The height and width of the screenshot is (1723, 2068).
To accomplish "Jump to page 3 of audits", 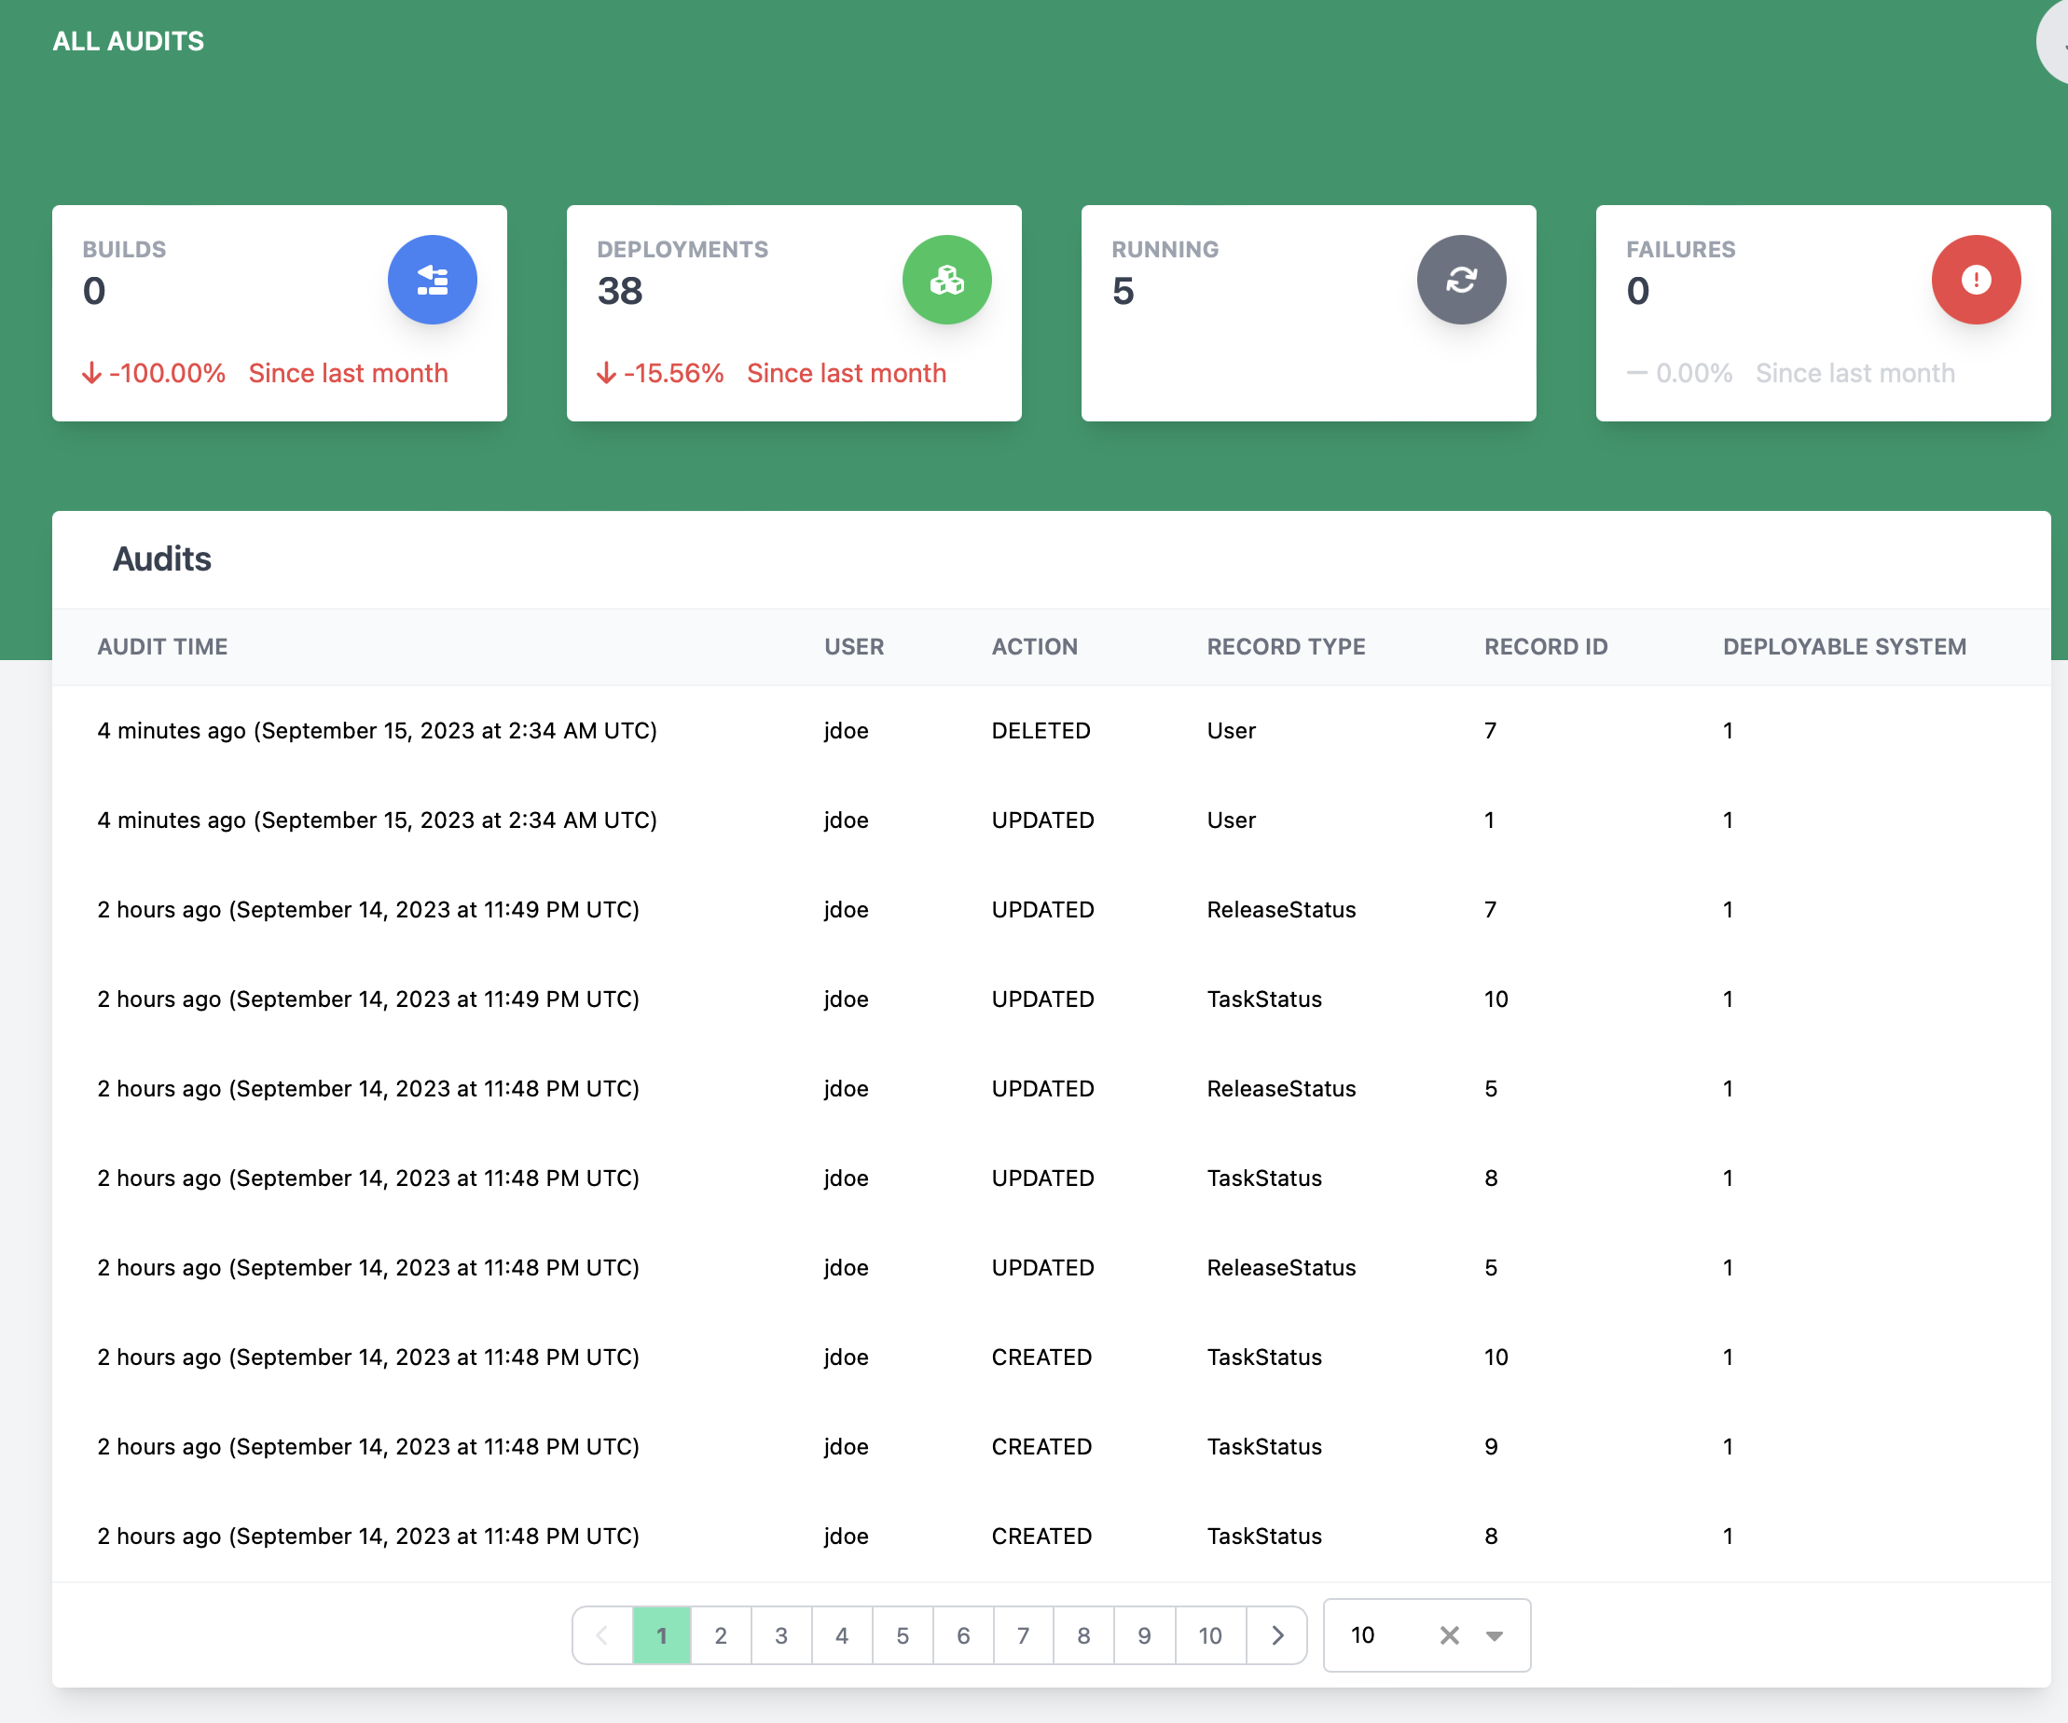I will 781,1635.
